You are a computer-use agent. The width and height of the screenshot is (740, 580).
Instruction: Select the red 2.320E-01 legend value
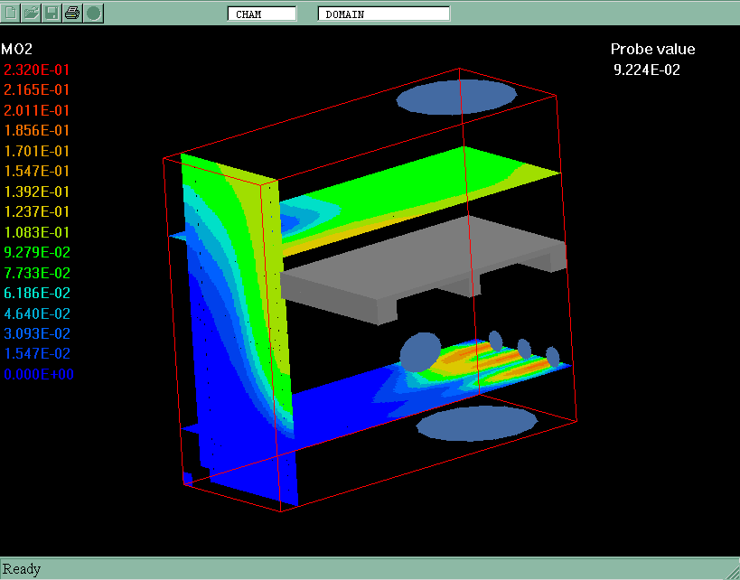click(x=37, y=70)
